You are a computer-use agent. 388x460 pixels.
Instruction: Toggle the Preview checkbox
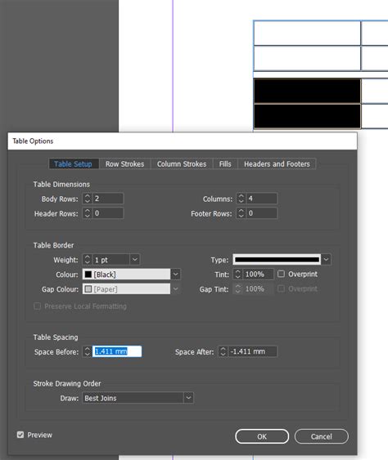[20, 435]
